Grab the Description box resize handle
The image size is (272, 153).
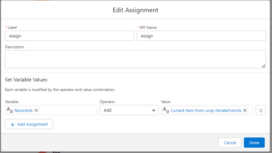tap(263, 66)
